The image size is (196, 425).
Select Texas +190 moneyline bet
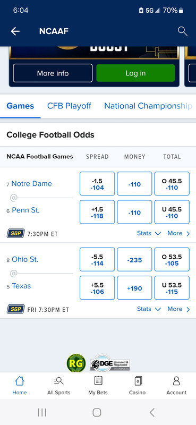pos(134,288)
